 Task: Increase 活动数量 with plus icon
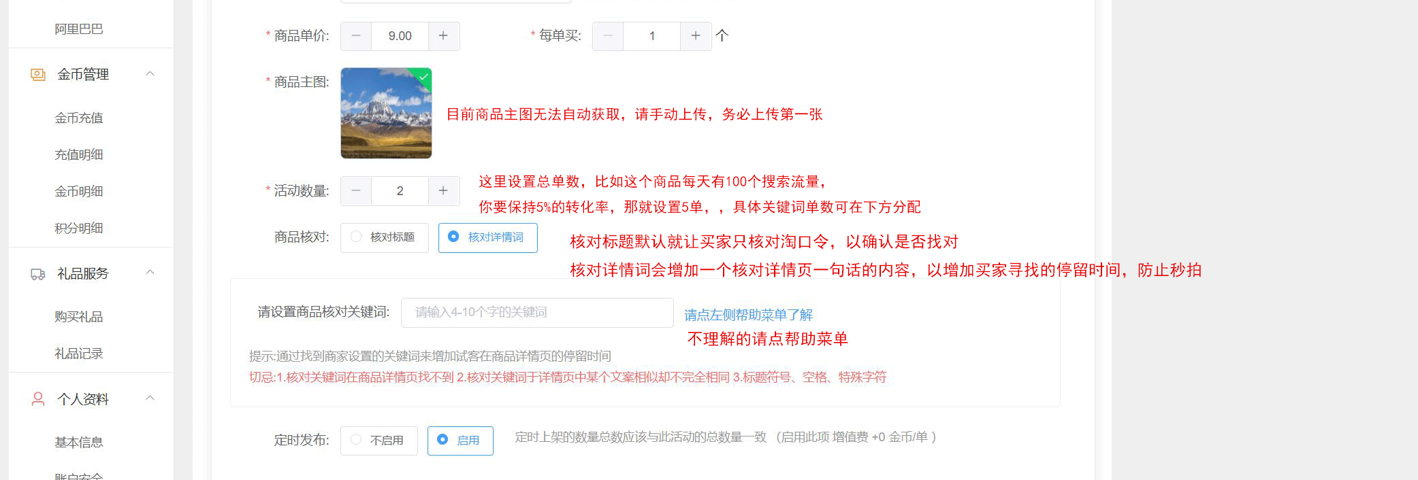443,191
